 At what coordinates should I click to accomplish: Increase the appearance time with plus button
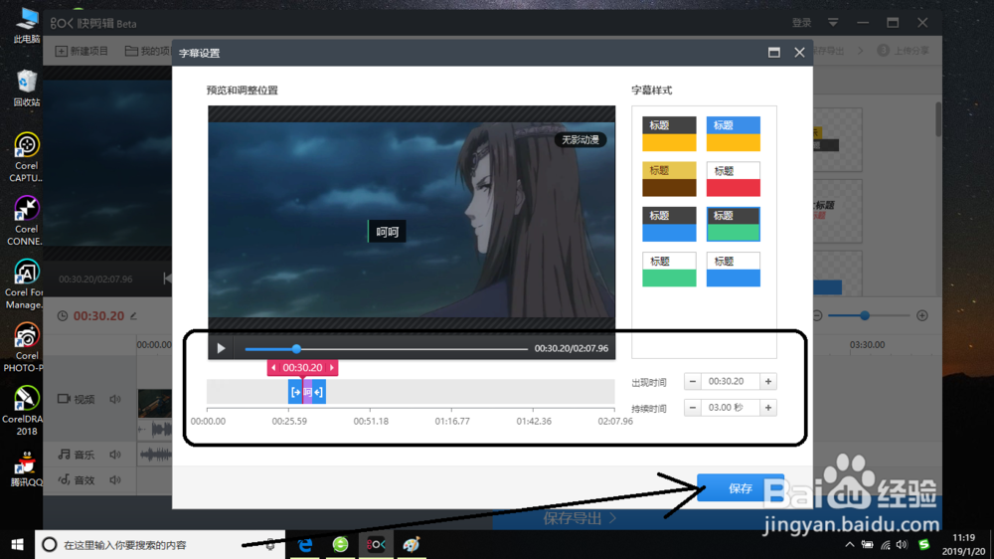click(768, 381)
